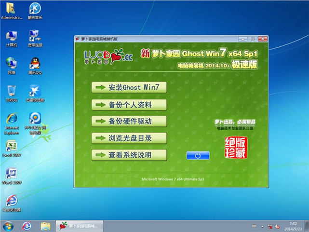Open the Administrator folder icon
Screen dimensions: 309x232
click(x=12, y=11)
